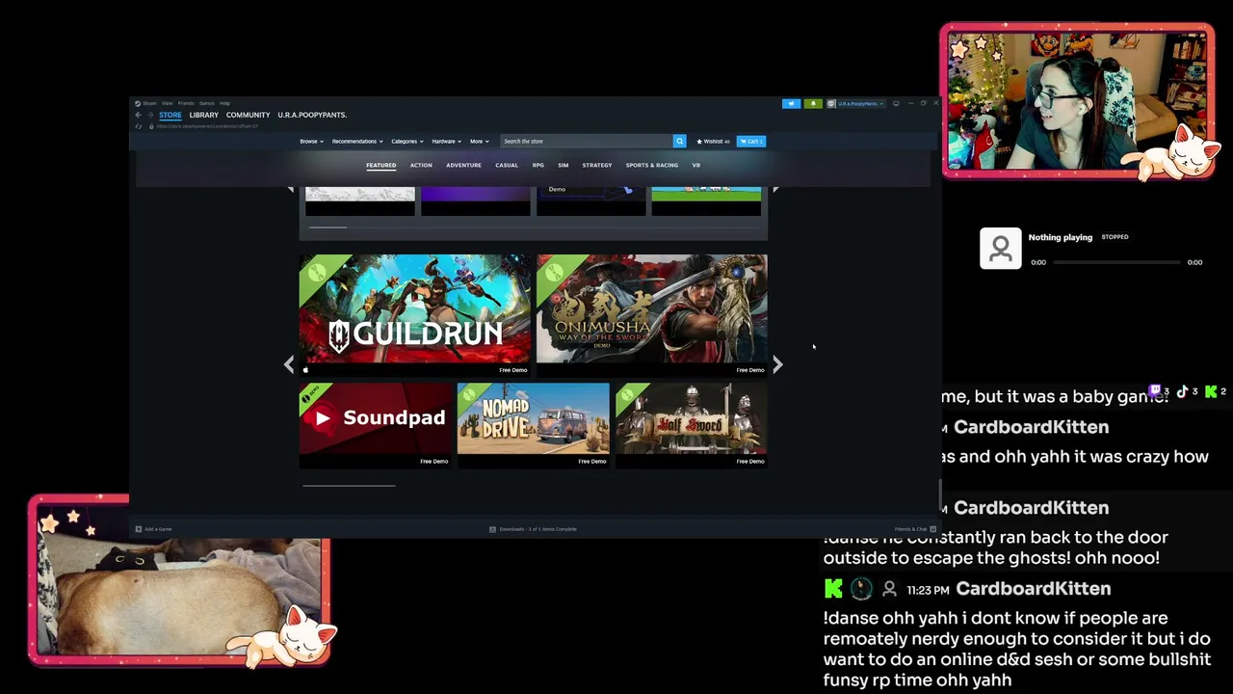Open the Steam menu in the menu bar

[150, 103]
